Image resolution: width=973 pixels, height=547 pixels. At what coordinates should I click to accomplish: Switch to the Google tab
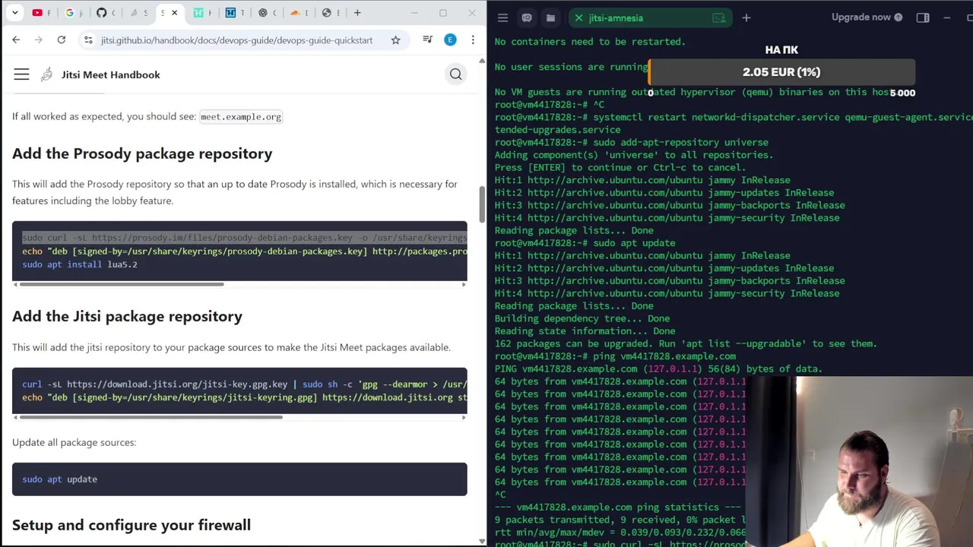[74, 13]
